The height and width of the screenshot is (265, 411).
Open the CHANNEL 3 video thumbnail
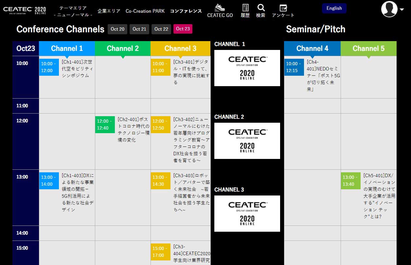tap(247, 213)
